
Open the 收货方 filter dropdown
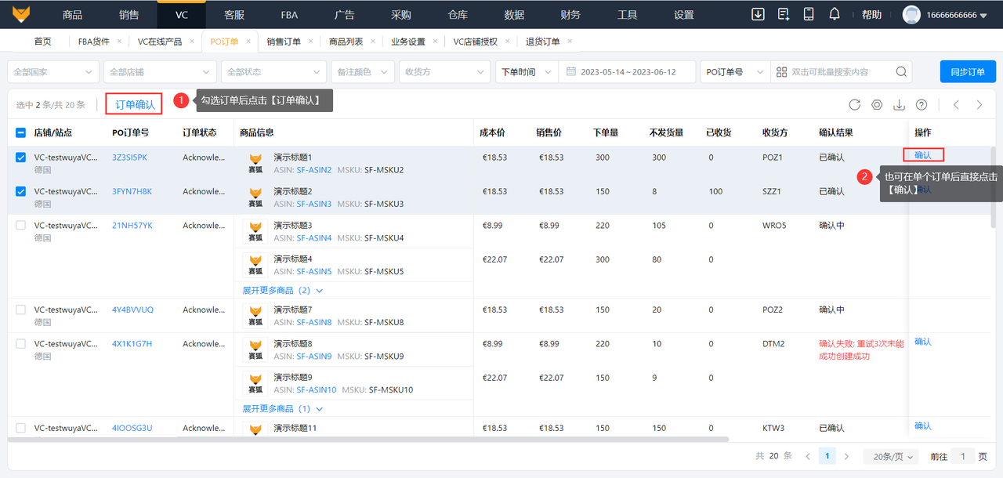[445, 71]
